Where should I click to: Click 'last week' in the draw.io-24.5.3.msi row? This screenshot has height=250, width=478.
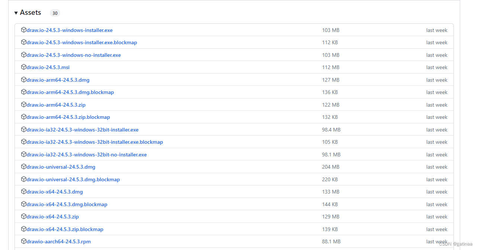click(437, 67)
